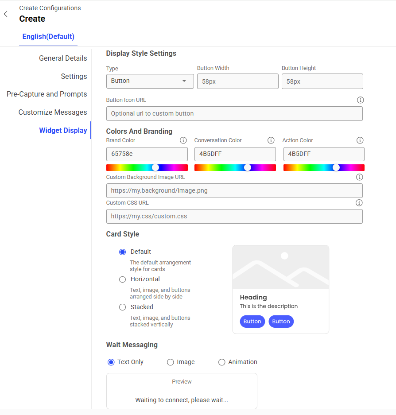Image resolution: width=396 pixels, height=415 pixels.
Task: Open info icon for Custom CSS URL
Action: [359, 203]
